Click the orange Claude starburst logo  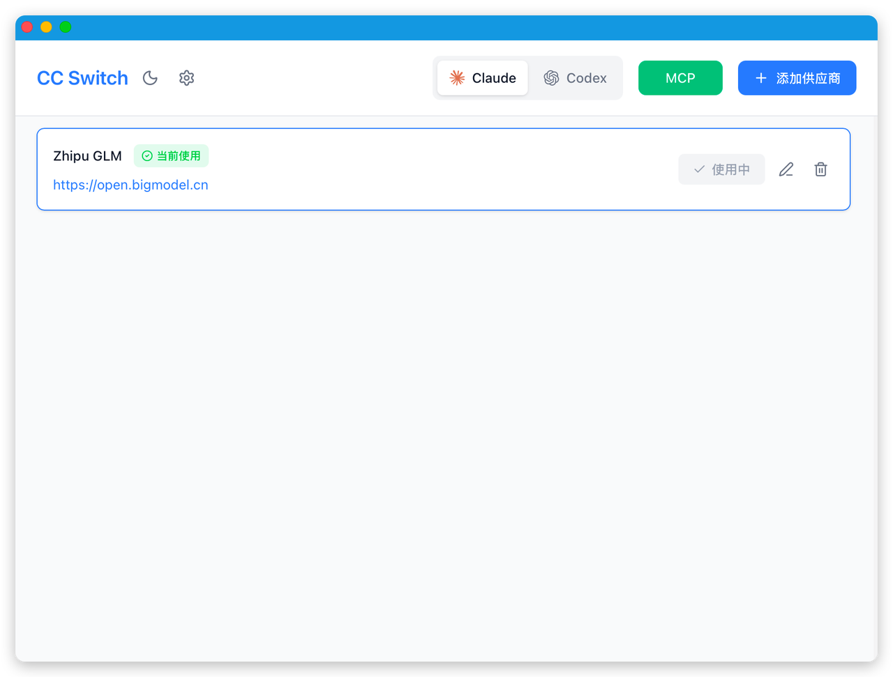coord(457,78)
